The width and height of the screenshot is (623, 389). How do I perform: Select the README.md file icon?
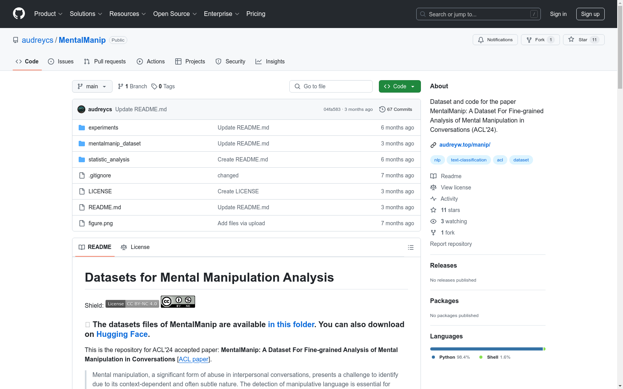[82, 207]
